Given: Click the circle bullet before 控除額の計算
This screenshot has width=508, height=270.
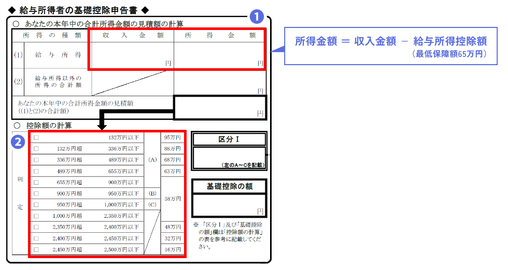Looking at the screenshot, I should click(17, 125).
